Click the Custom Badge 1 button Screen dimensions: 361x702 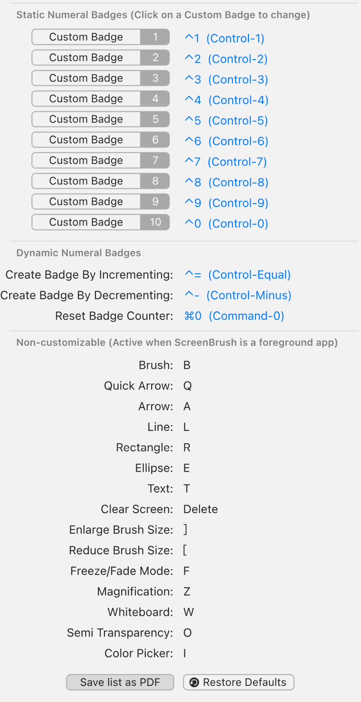point(100,37)
